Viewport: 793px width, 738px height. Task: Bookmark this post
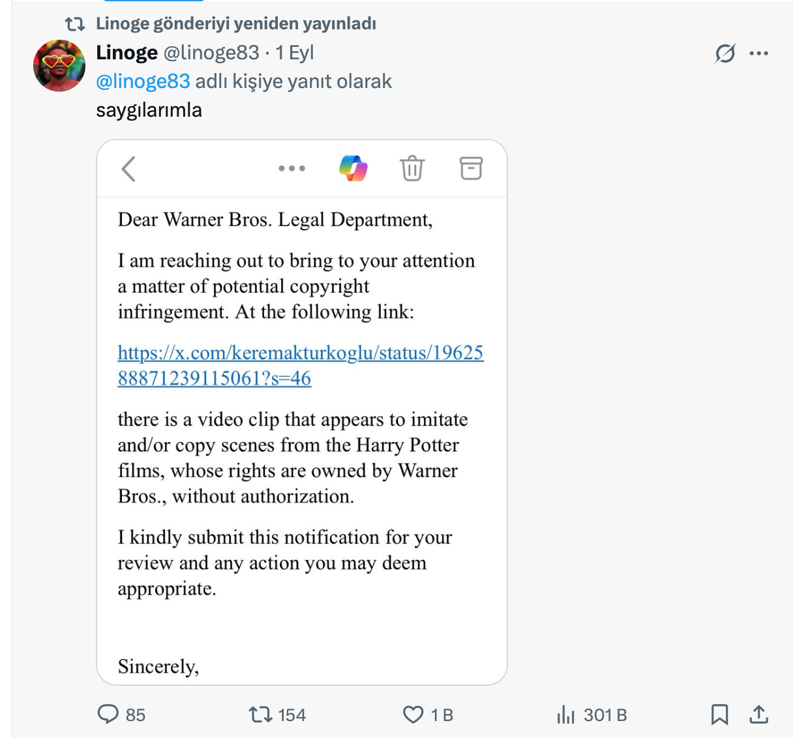pos(719,715)
